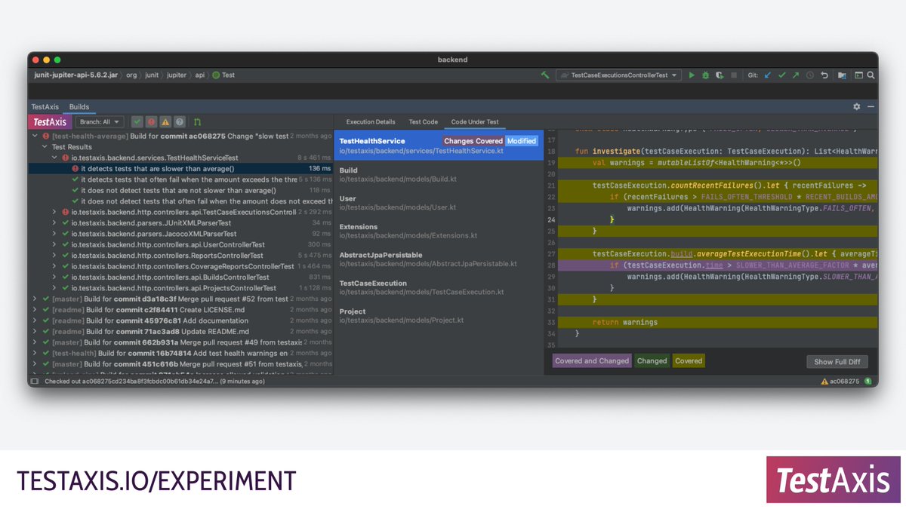Click the Run Anything window icon in toolbar
The width and height of the screenshot is (906, 509).
click(x=858, y=75)
